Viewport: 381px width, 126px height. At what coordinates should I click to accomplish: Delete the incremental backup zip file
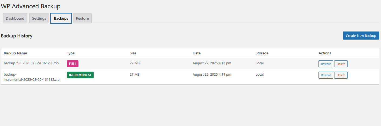[x=341, y=75]
